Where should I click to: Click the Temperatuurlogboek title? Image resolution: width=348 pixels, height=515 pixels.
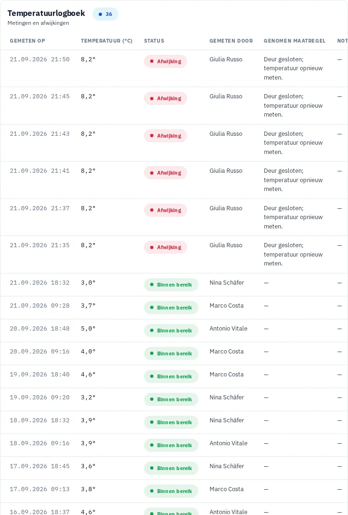click(x=46, y=13)
